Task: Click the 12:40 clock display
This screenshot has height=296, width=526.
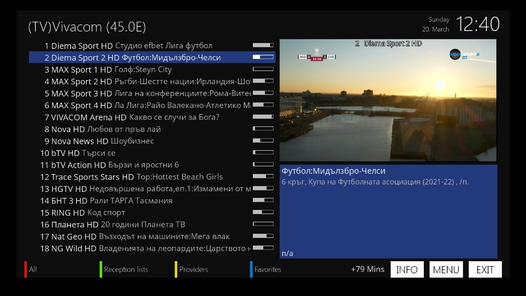Action: coord(478,24)
